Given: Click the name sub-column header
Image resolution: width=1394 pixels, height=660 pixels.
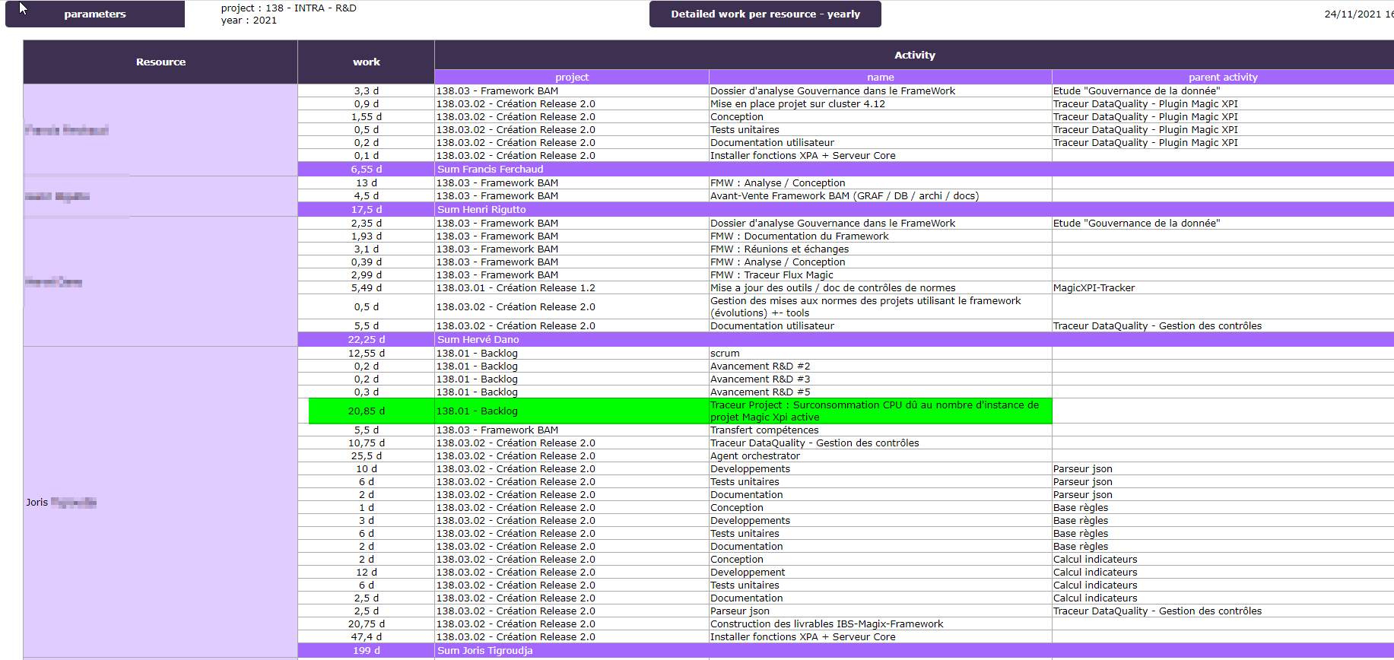Looking at the screenshot, I should (x=880, y=78).
